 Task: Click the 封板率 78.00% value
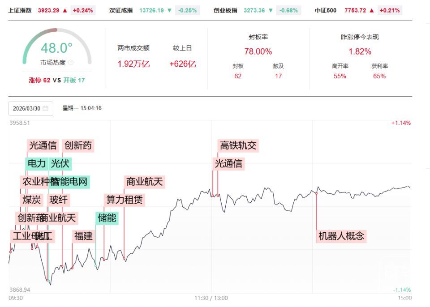(258, 51)
